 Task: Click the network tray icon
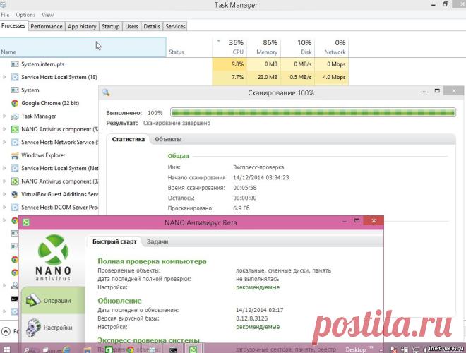416,349
